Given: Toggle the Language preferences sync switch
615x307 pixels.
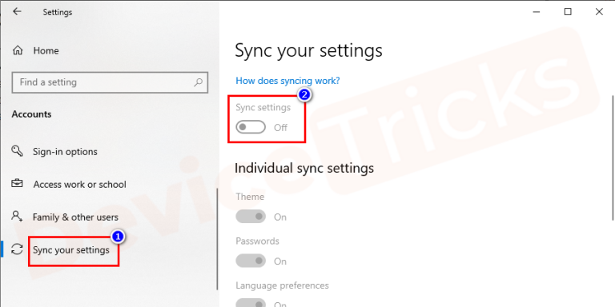Looking at the screenshot, I should [251, 304].
